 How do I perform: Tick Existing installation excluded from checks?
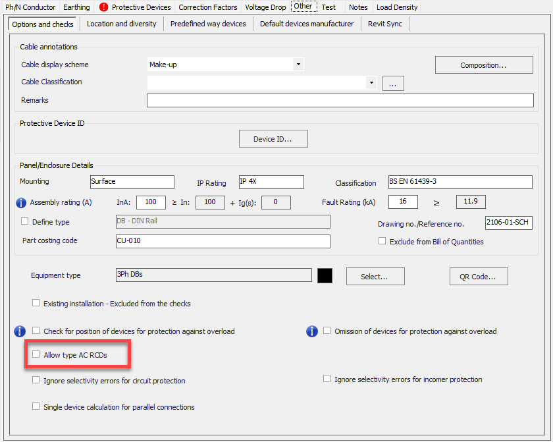pos(36,304)
